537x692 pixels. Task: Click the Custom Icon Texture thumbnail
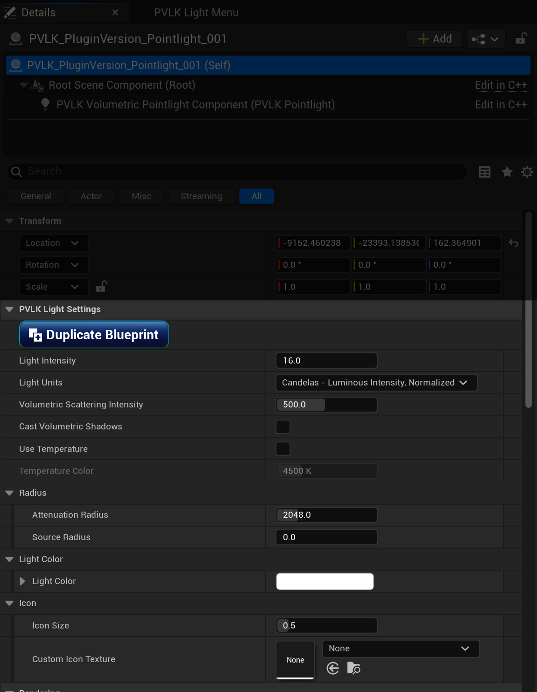tap(295, 660)
